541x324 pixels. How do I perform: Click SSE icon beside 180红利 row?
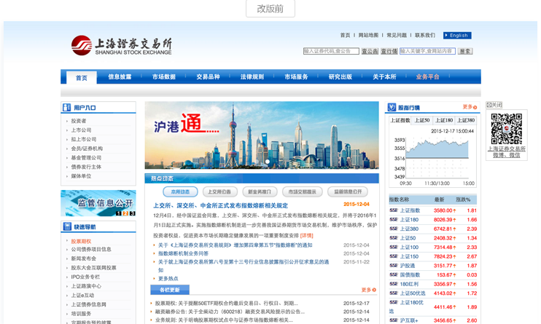coord(393,284)
